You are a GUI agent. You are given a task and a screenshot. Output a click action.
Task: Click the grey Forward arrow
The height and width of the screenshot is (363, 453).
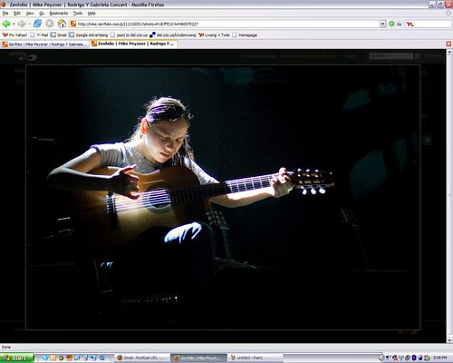tap(22, 24)
